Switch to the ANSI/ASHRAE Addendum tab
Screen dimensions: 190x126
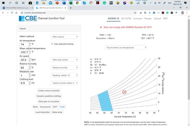[18, 8]
